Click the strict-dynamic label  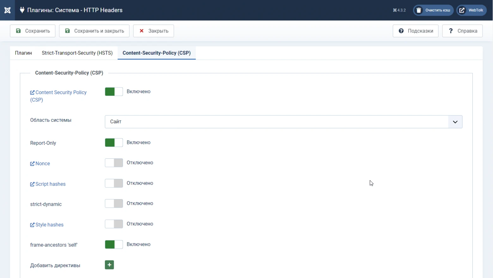[46, 204]
